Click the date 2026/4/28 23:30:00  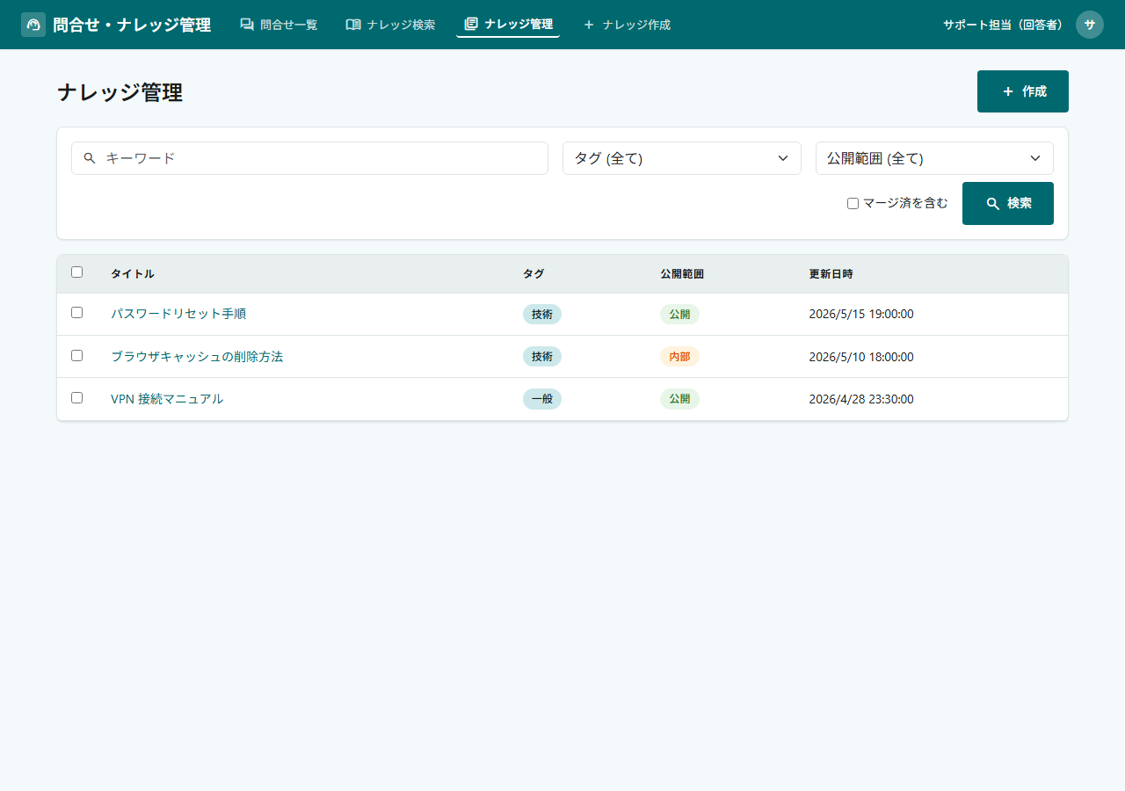(x=861, y=399)
